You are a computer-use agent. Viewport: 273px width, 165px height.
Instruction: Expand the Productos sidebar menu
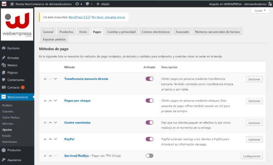[14, 150]
